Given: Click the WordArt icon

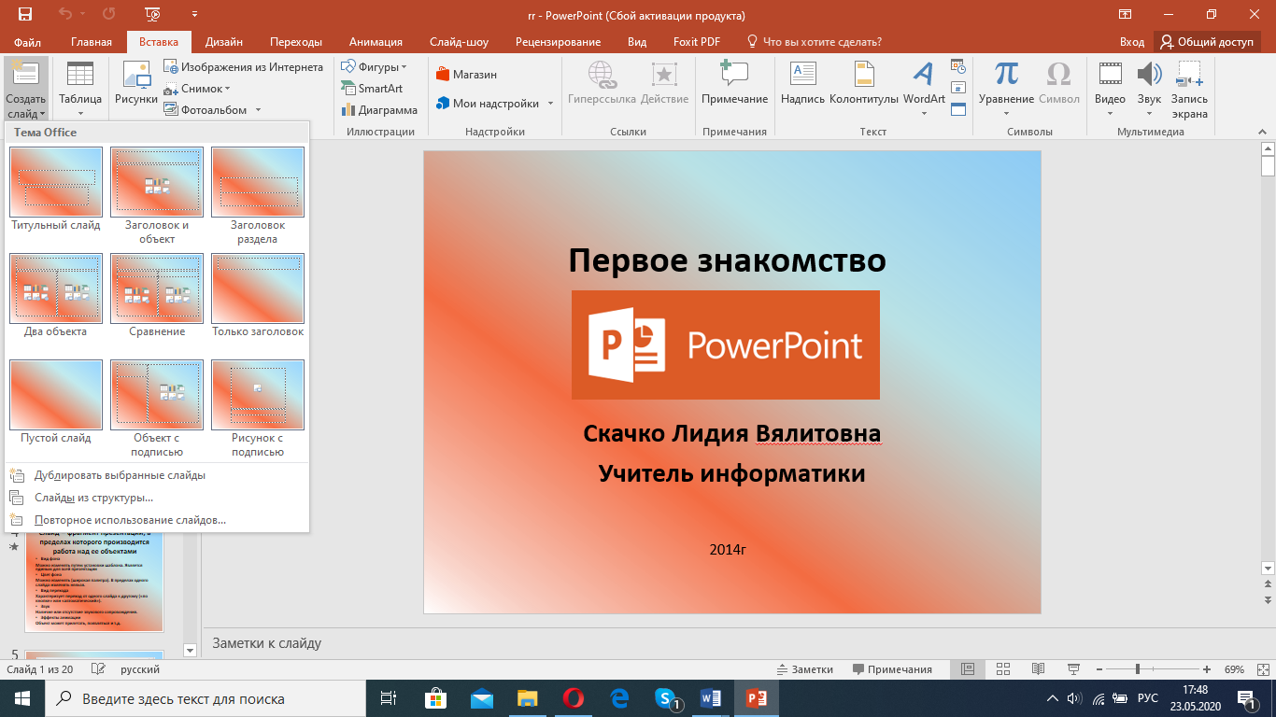Looking at the screenshot, I should point(924,74).
